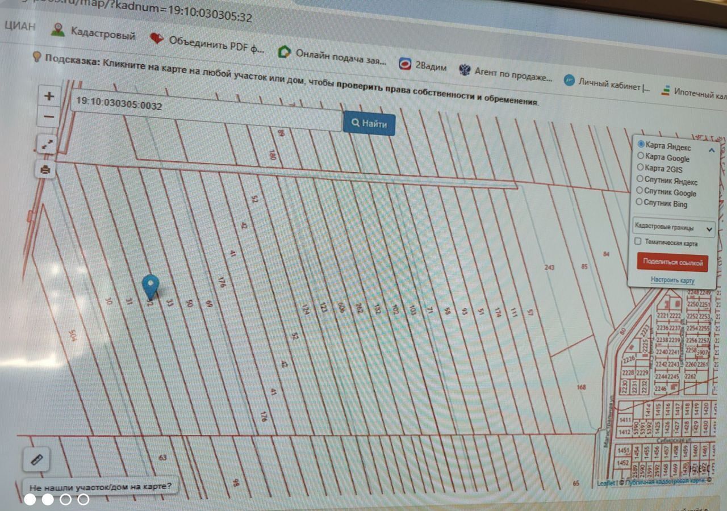
Task: Select parcel labeled 63 on map
Action: (x=163, y=457)
